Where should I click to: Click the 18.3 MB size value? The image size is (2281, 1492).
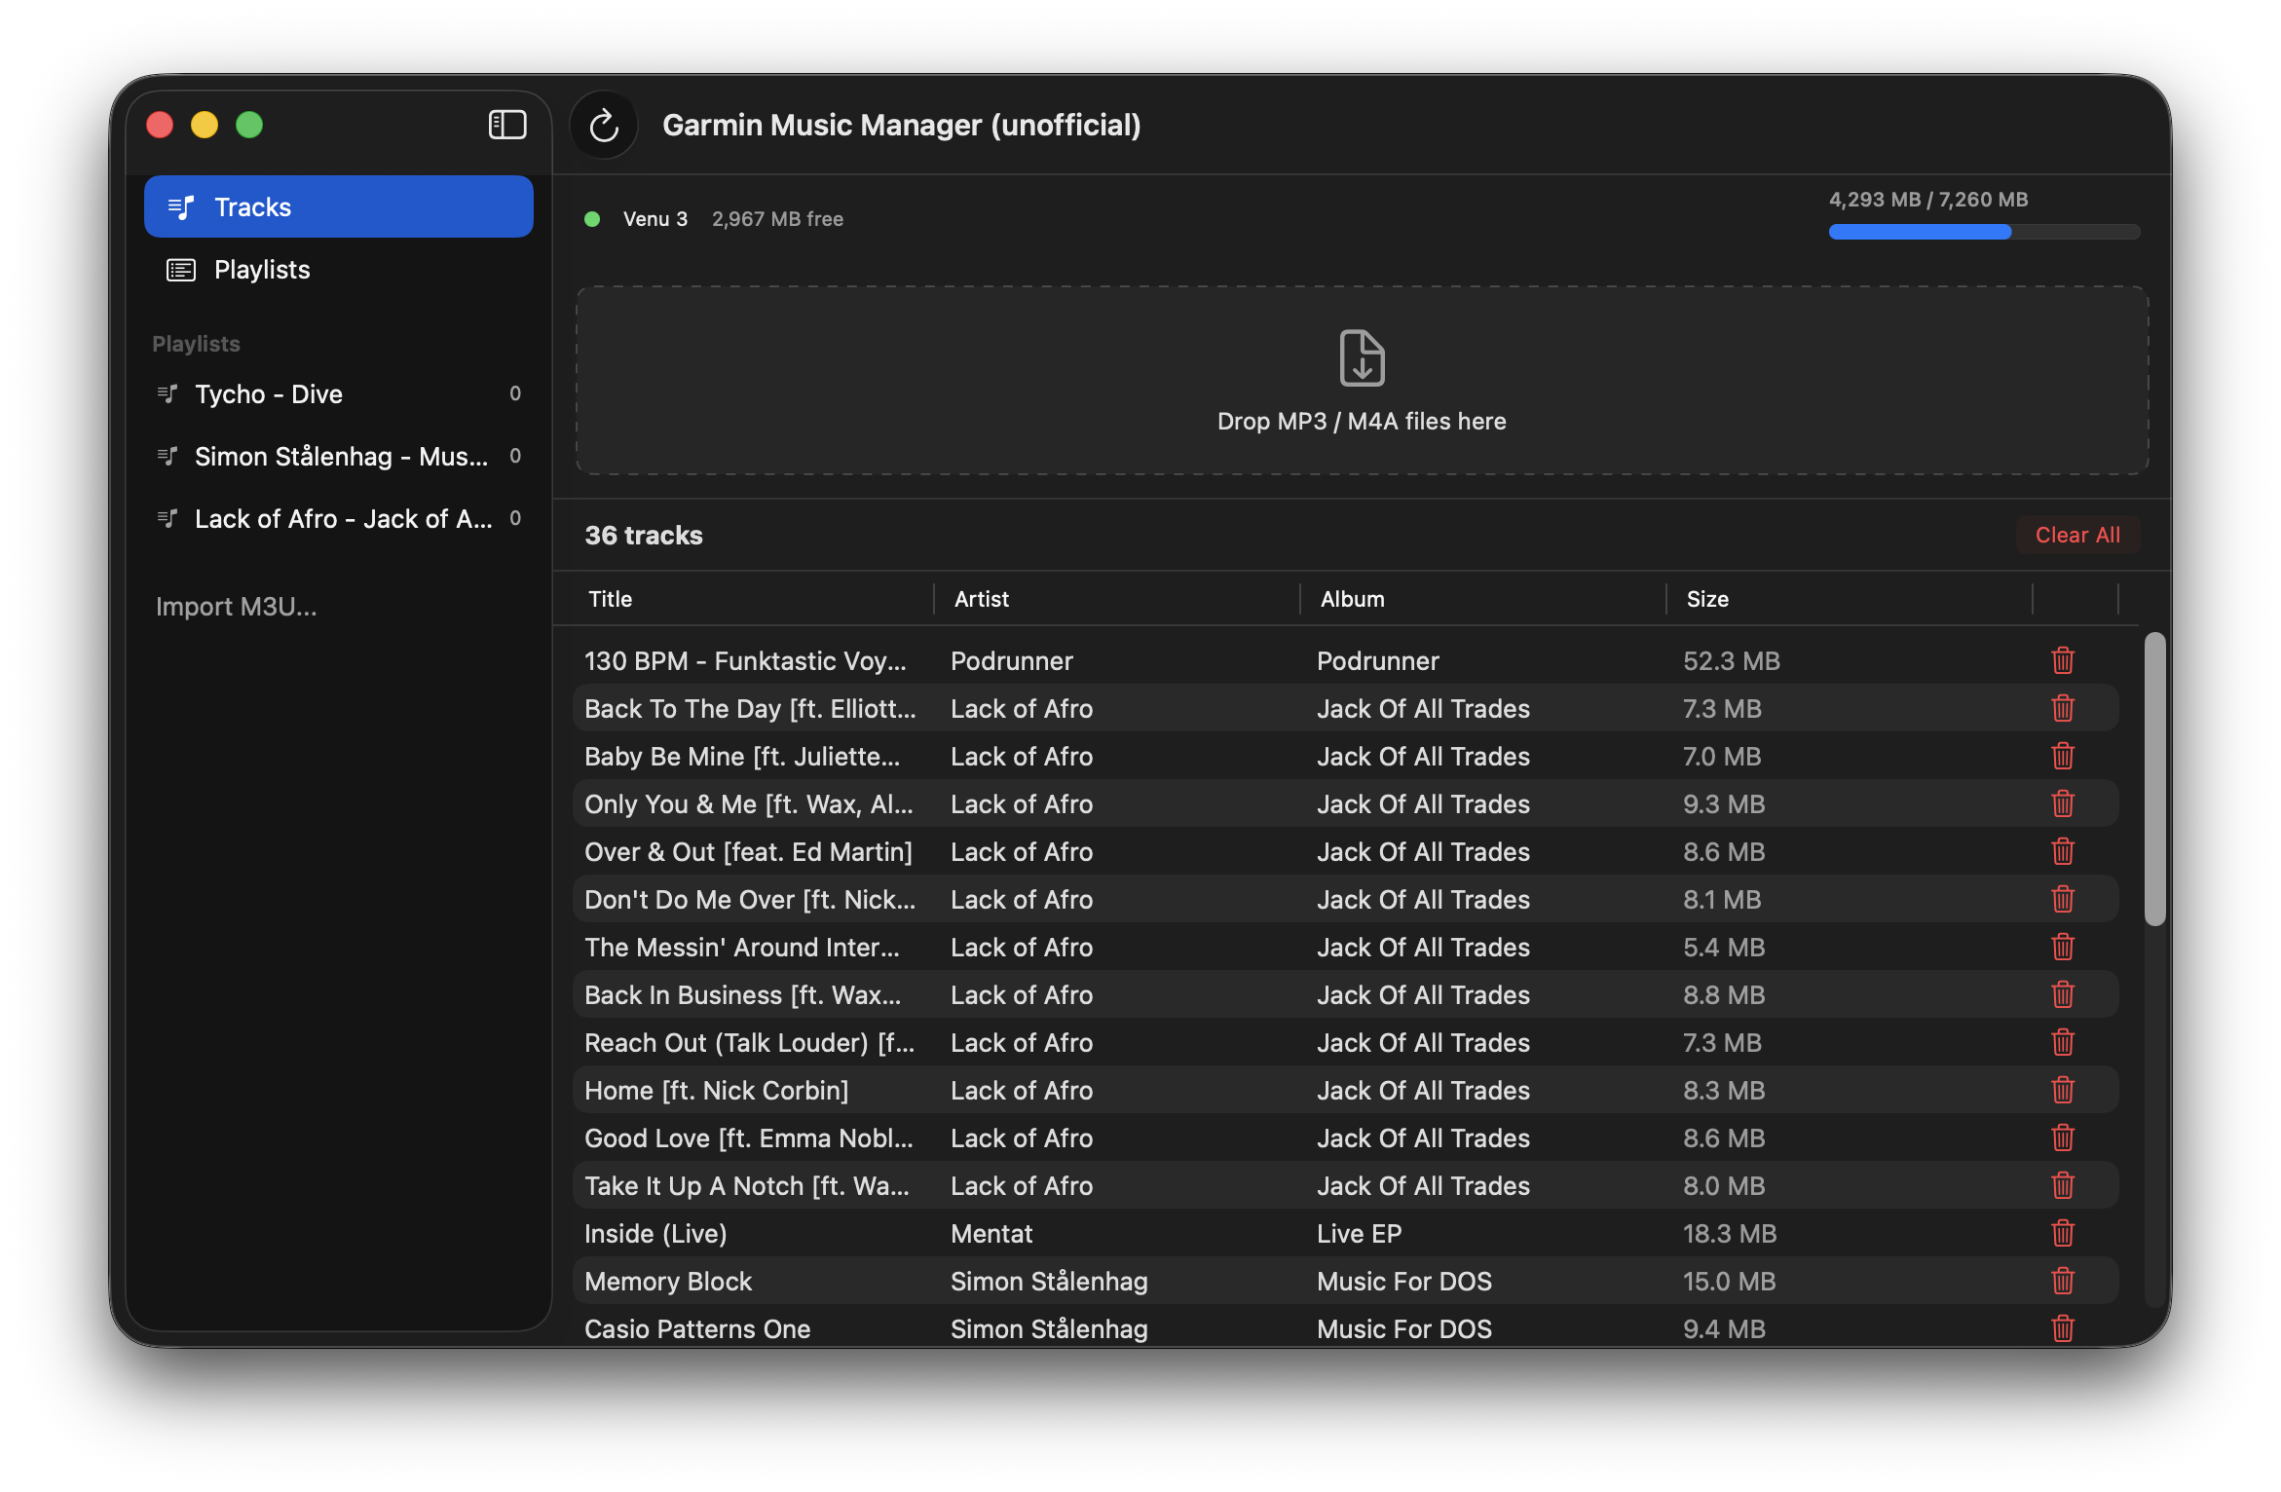[1730, 1233]
